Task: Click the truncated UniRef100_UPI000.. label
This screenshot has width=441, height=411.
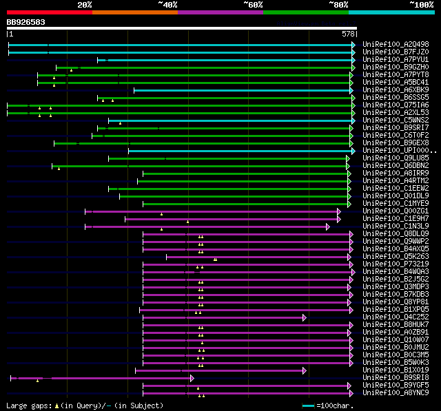Action: click(400, 151)
